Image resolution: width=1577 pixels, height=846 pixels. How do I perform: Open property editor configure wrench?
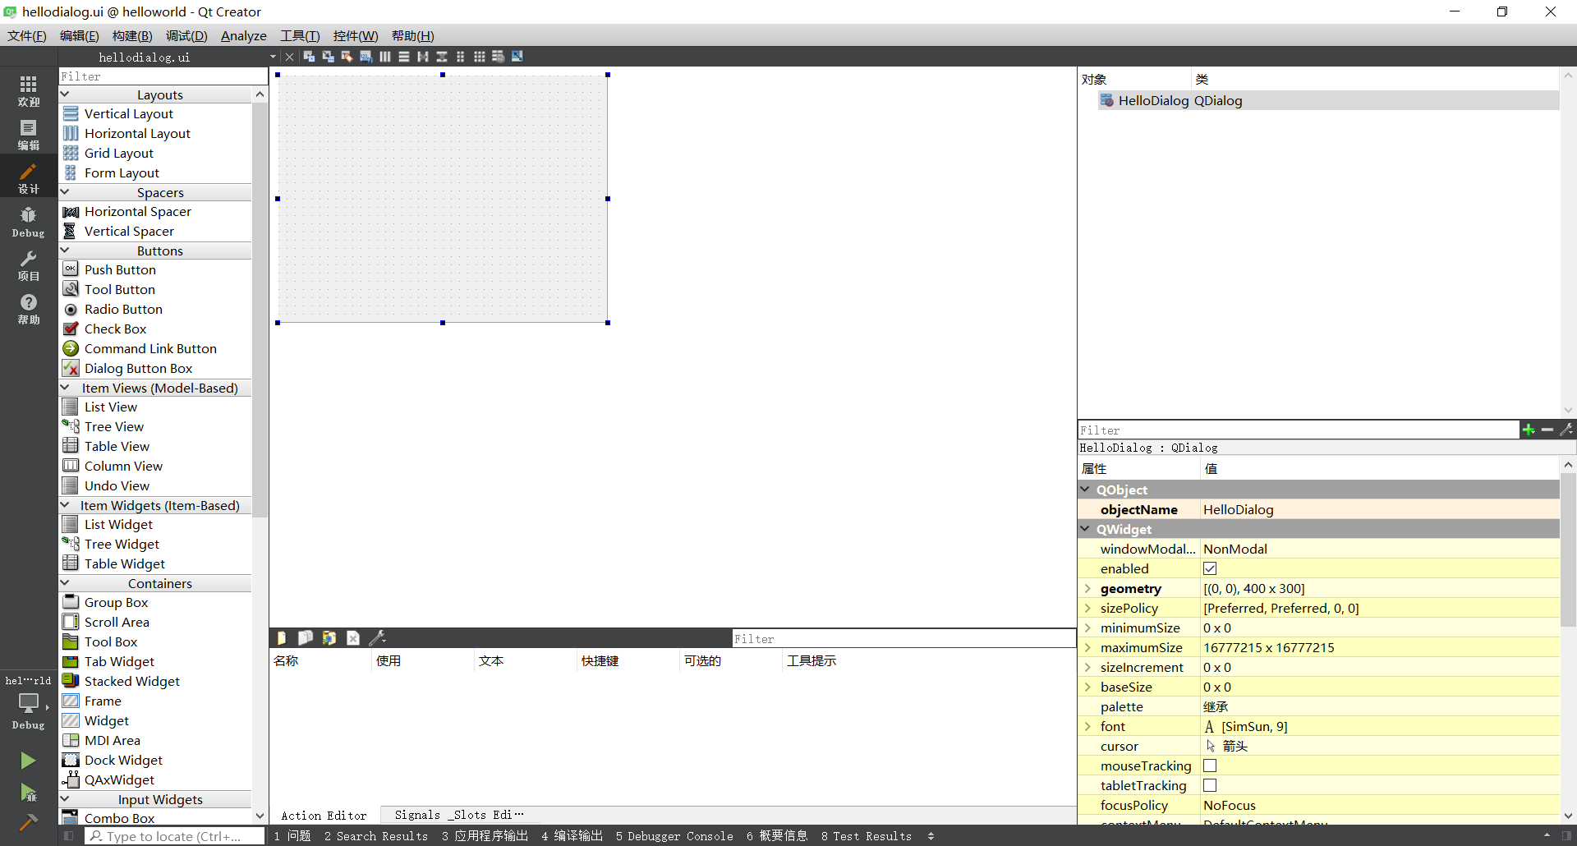pos(1566,430)
